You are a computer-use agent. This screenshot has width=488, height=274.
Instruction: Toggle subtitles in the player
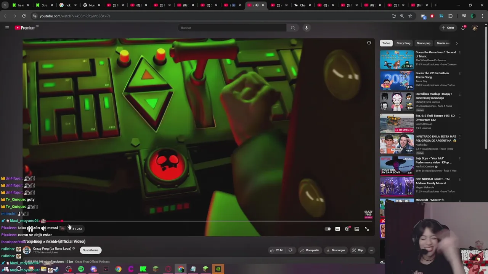pos(337,229)
